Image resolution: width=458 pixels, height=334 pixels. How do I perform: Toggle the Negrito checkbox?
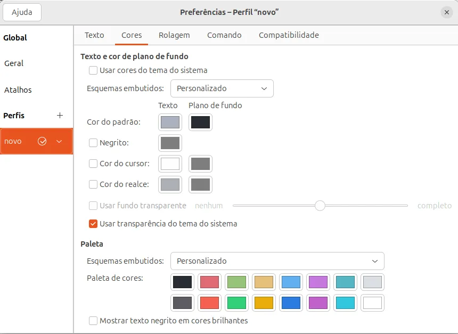coord(93,143)
